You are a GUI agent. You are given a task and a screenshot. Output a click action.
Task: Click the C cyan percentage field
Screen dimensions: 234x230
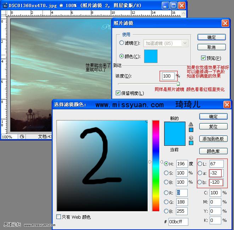coord(215,193)
